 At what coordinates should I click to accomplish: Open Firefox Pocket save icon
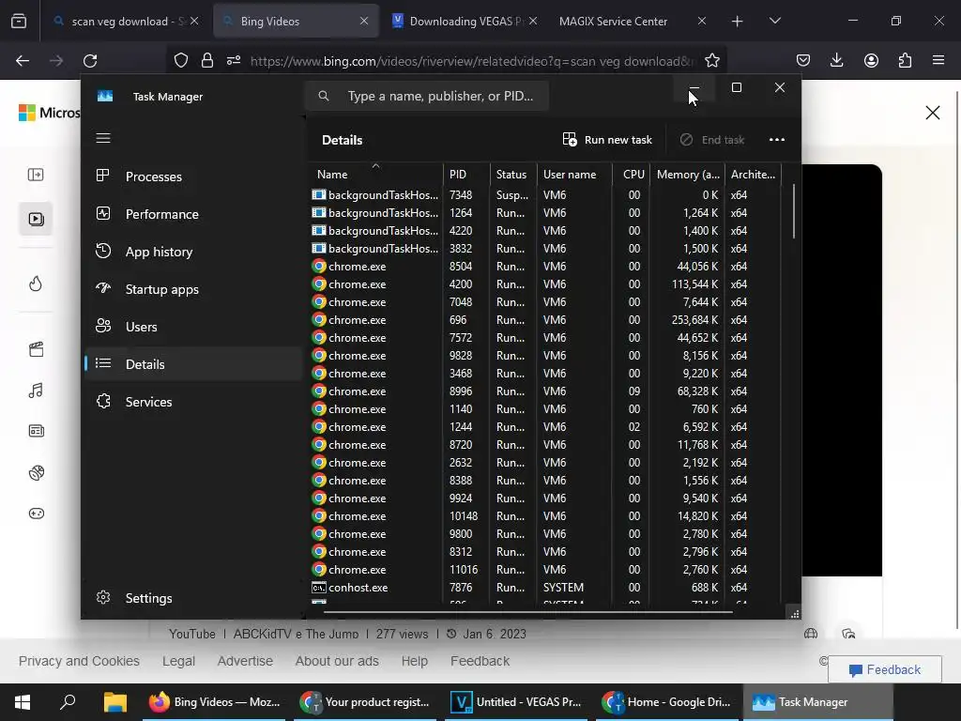point(803,60)
